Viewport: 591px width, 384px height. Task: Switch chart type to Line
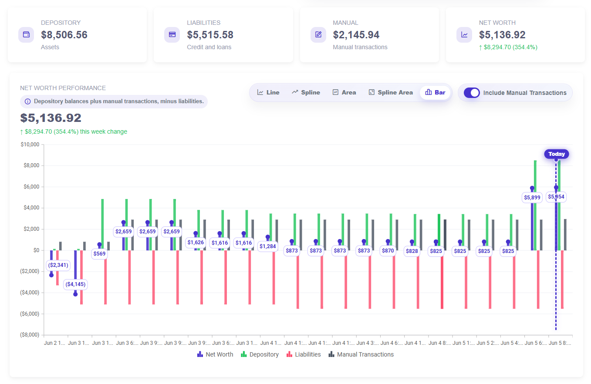click(268, 92)
